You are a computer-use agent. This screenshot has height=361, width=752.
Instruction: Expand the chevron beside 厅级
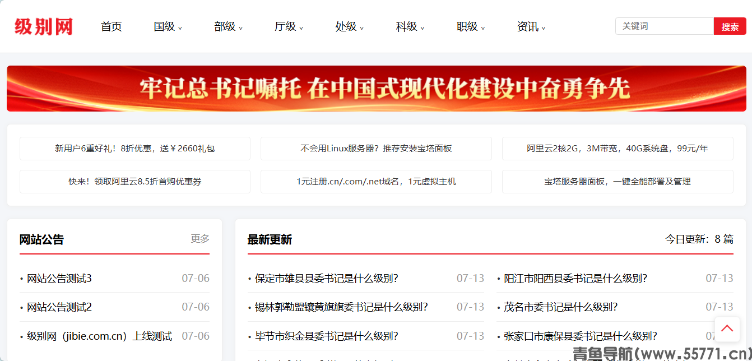[301, 28]
